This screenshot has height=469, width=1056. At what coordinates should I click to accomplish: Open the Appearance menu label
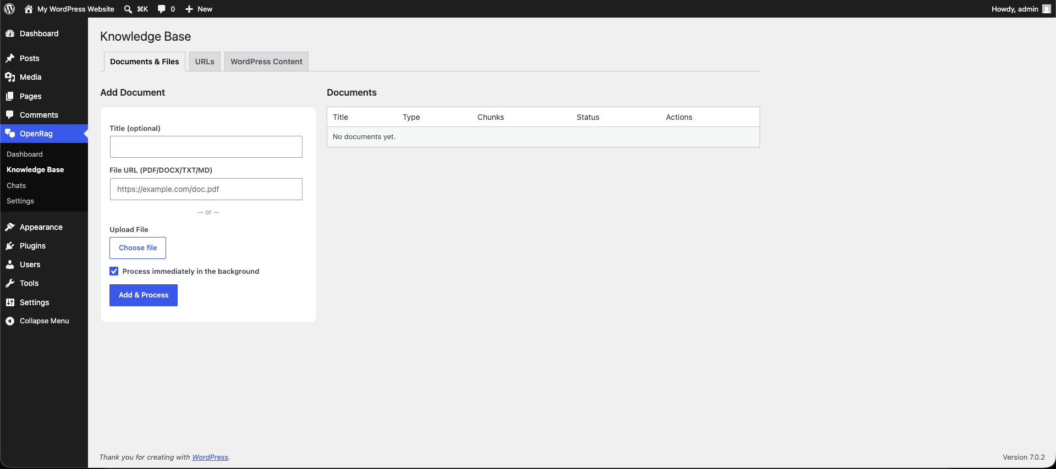coord(41,227)
